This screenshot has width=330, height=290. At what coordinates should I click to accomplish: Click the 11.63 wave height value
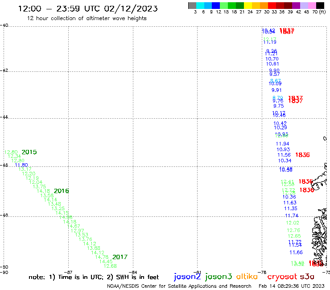pos(290,203)
